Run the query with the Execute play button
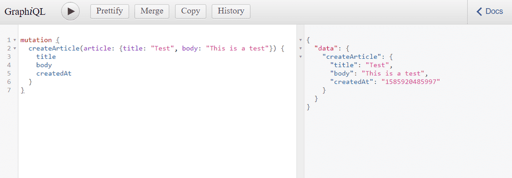Screen dimensions: 512x178 coord(71,11)
